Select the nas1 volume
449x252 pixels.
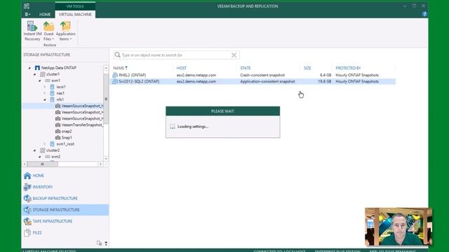(x=60, y=93)
